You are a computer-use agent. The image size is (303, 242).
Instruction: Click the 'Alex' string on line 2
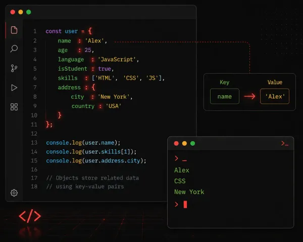(94, 41)
